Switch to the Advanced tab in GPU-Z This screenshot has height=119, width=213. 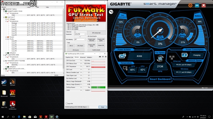[x=83, y=57]
